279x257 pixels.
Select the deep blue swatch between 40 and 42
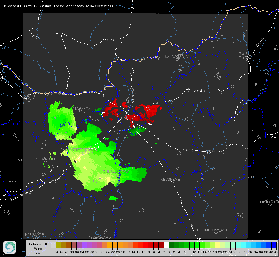coord(274,245)
